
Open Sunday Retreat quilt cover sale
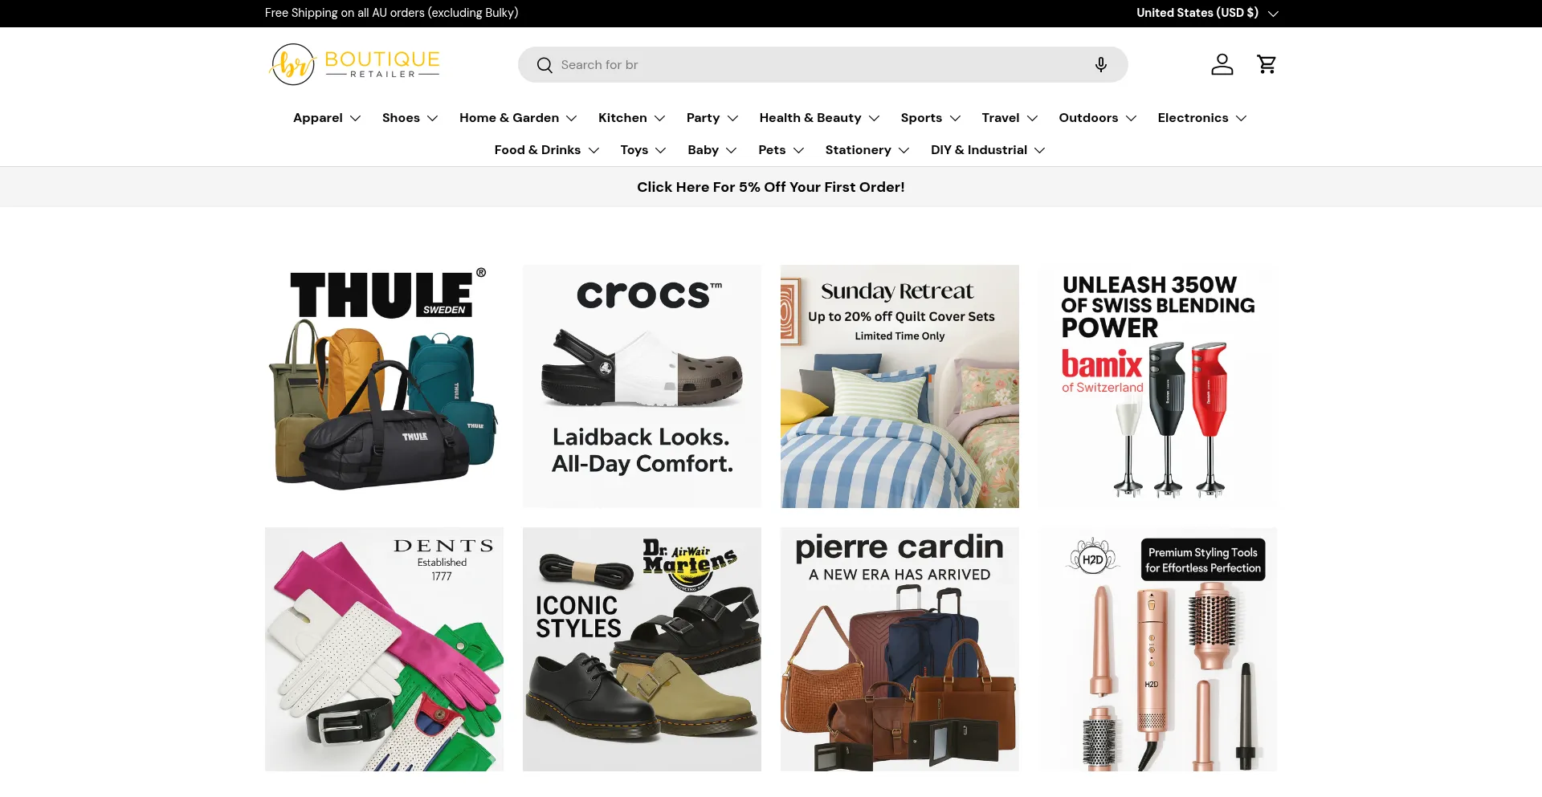[899, 386]
